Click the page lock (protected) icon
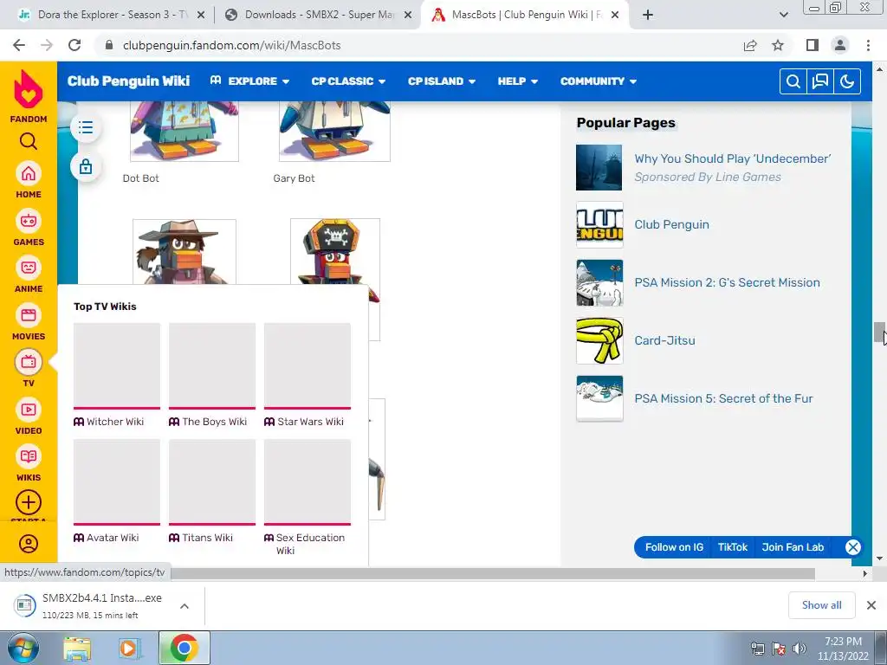Image resolution: width=887 pixels, height=665 pixels. tap(86, 167)
